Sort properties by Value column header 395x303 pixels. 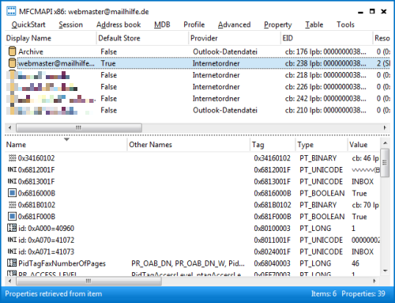[x=363, y=145]
